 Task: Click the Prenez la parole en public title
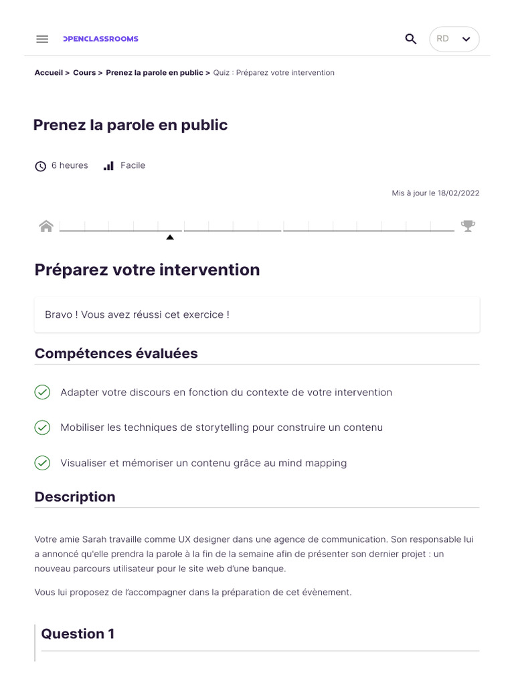coord(131,125)
